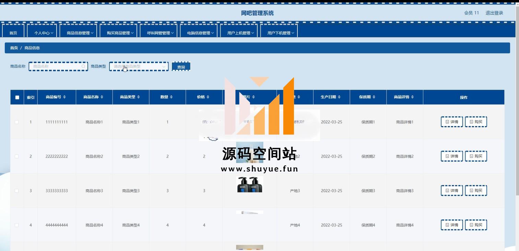
Task: Click the 商品名称 column sort arrows
Action: (x=102, y=97)
